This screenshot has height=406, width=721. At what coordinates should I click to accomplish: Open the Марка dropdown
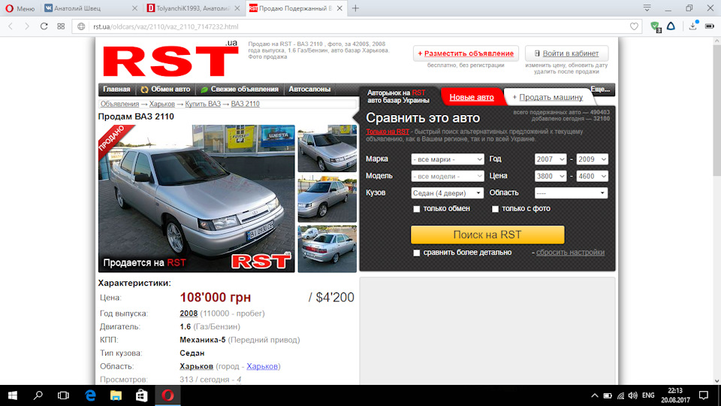448,159
